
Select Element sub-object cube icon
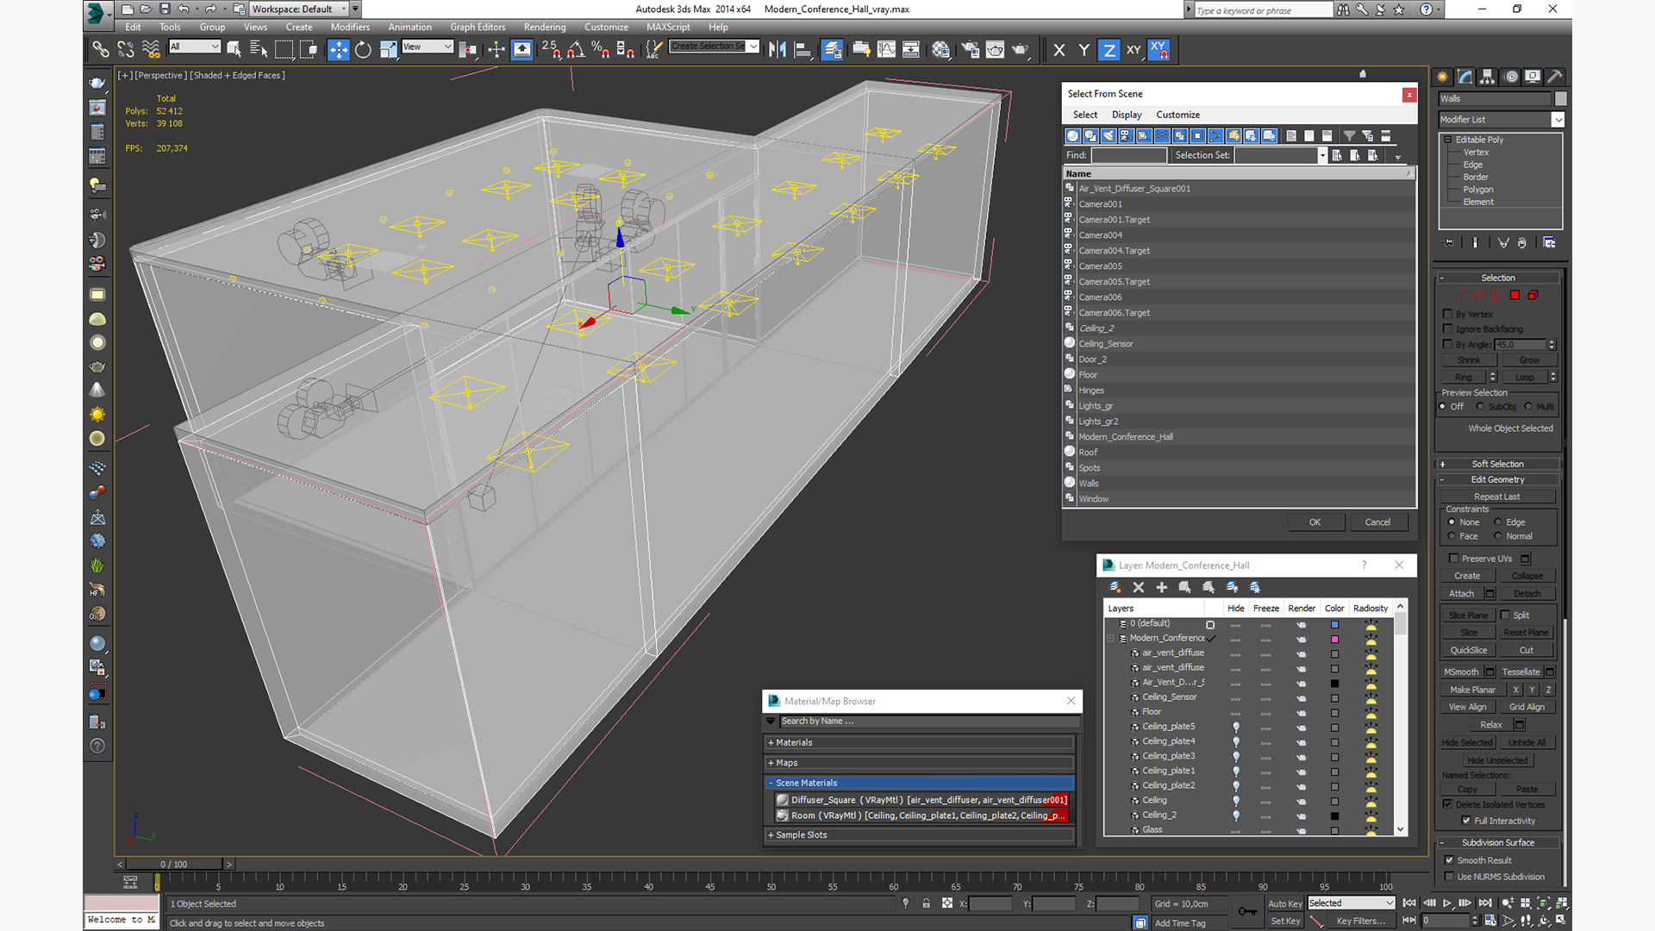(1533, 296)
